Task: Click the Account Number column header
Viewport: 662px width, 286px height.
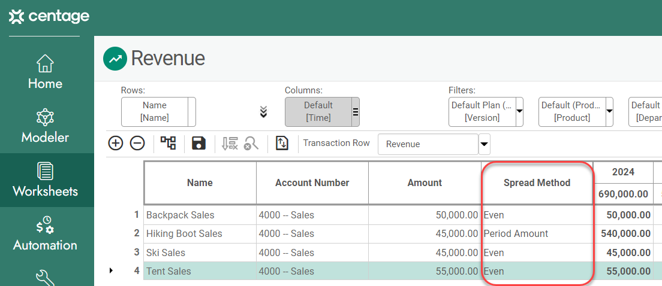Action: 312,183
